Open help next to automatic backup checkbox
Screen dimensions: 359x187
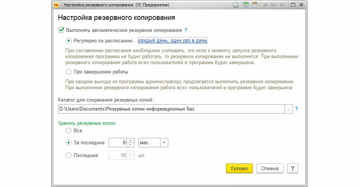(x=186, y=30)
